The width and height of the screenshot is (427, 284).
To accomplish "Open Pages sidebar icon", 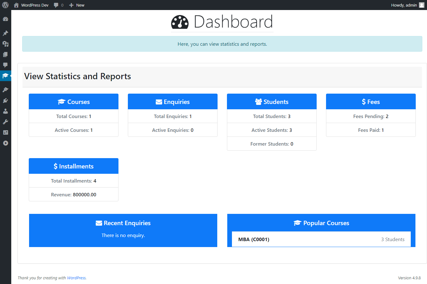I will tap(5, 54).
